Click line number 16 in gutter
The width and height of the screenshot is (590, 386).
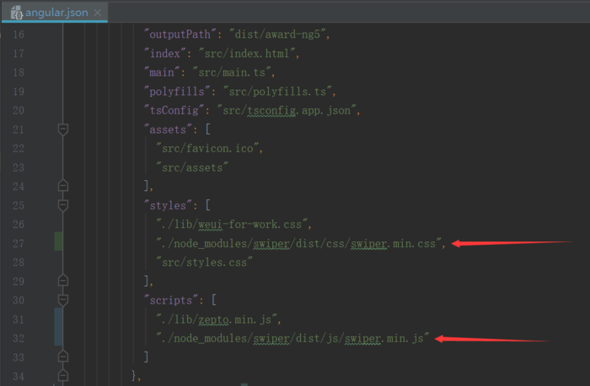point(17,34)
